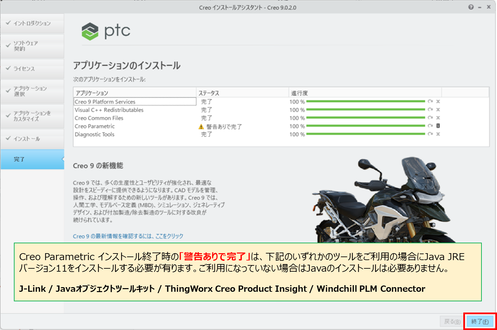This screenshot has height=330, width=497.
Task: Click the Creo 9 最新情報 link
Action: (x=128, y=236)
